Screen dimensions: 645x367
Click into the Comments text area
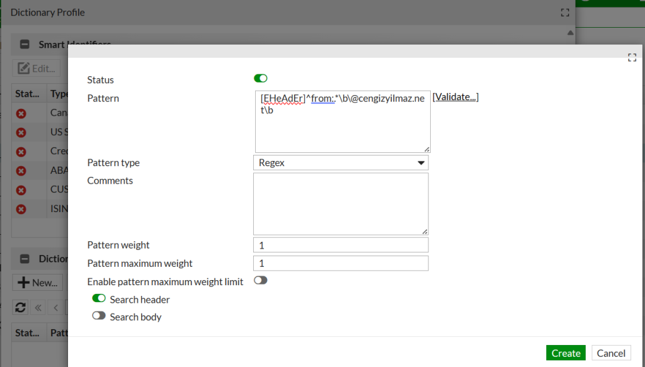coord(340,204)
